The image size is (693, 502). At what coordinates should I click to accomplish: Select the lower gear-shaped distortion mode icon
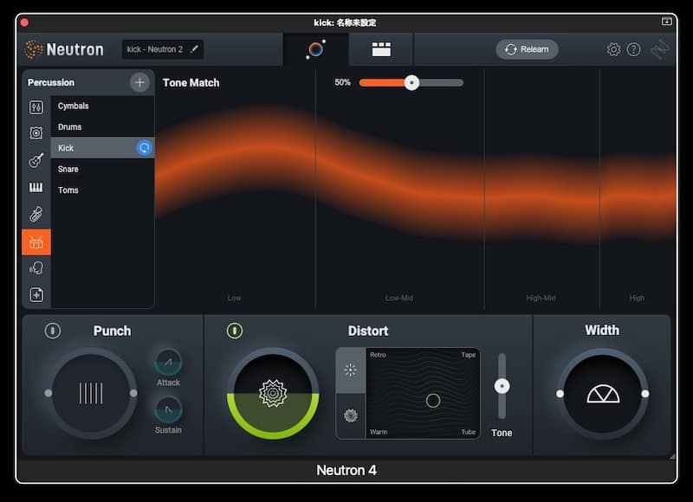coord(351,415)
